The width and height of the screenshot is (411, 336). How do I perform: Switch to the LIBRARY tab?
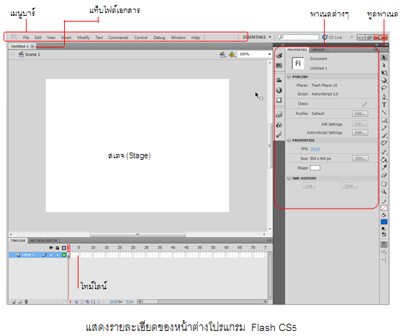coord(318,50)
